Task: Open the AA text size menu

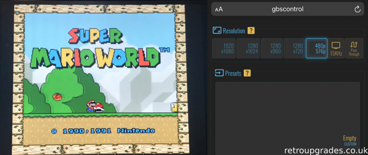Action: pos(219,9)
